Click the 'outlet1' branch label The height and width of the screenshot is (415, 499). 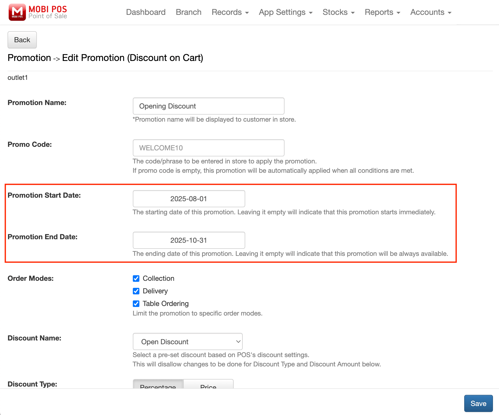[18, 78]
